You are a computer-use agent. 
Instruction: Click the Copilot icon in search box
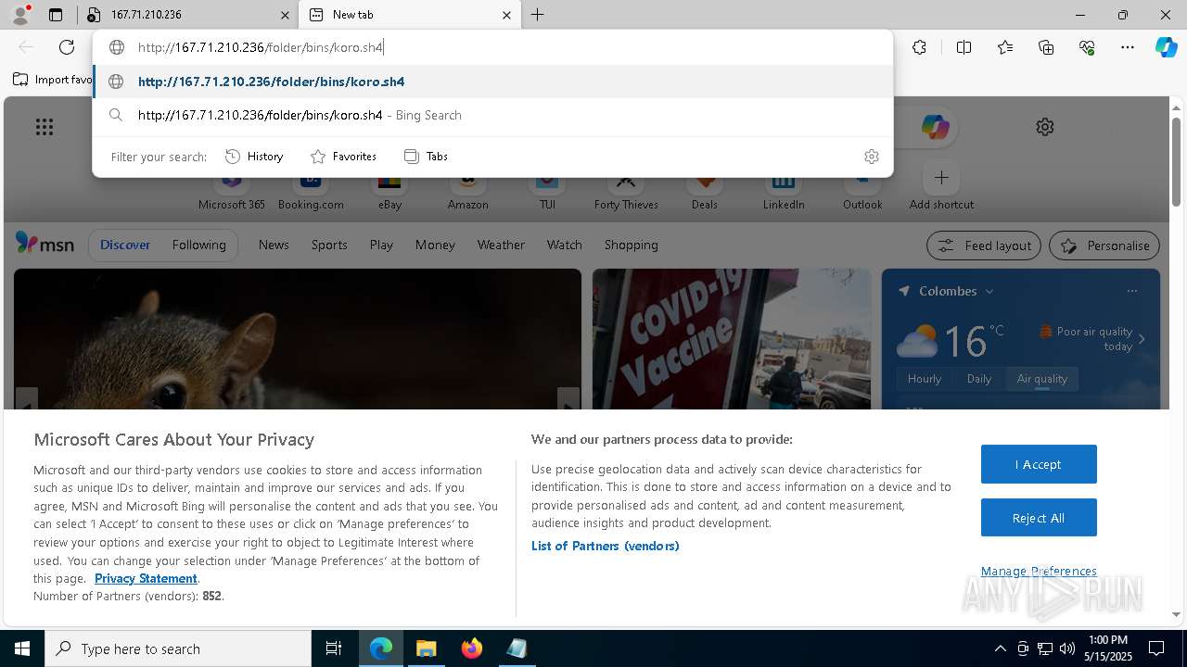pos(935,127)
